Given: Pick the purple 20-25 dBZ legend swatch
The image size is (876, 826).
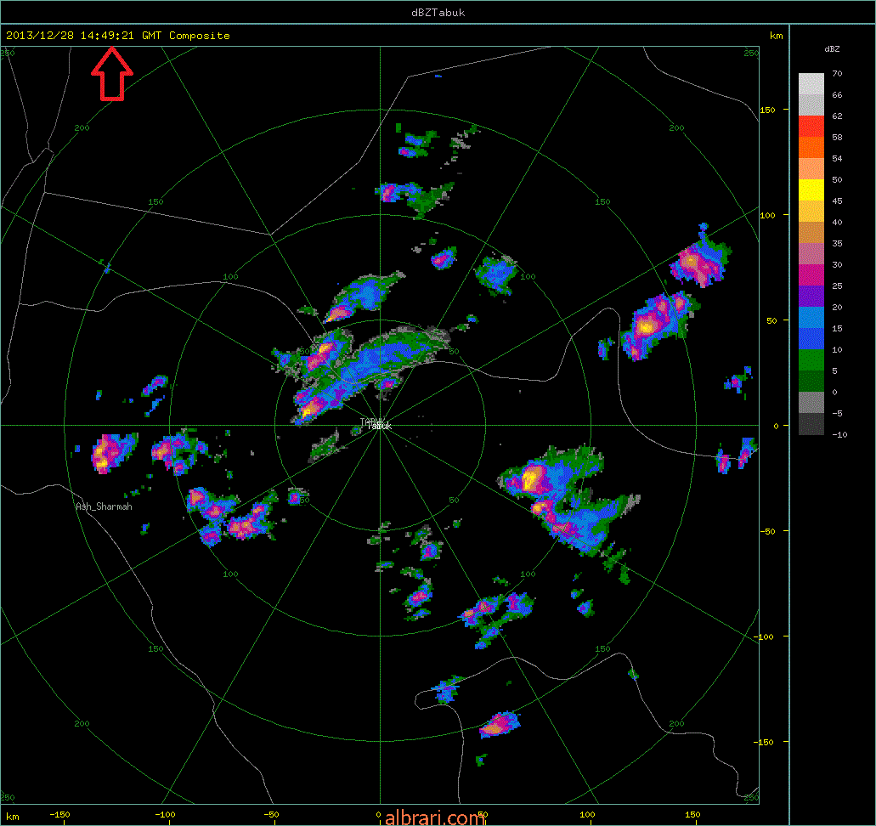Looking at the screenshot, I should 811,297.
